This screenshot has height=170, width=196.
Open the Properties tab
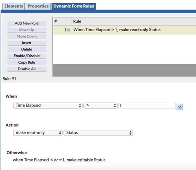point(38,6)
